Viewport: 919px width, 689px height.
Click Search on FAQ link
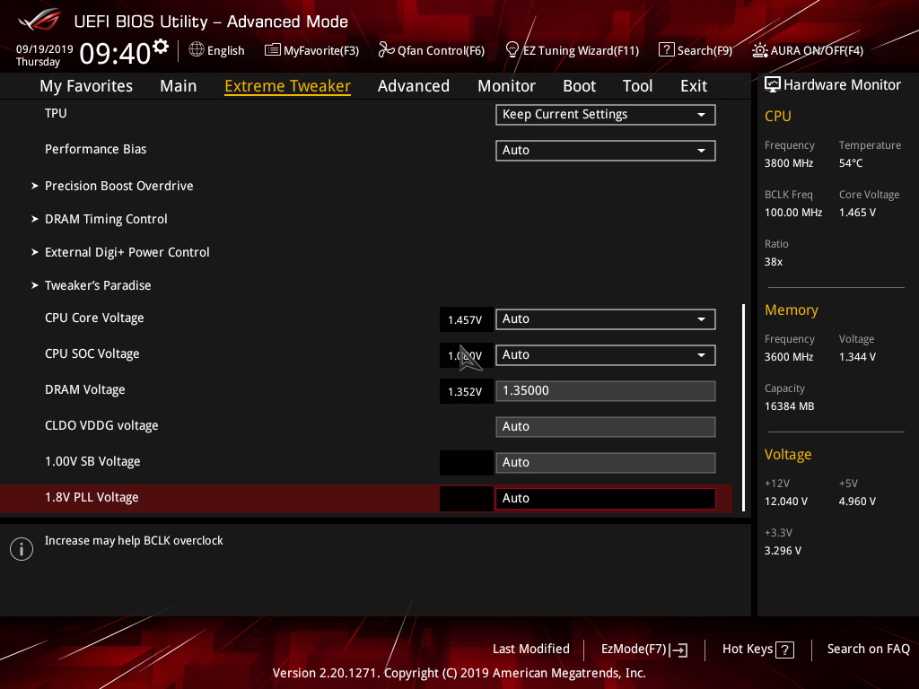[869, 650]
